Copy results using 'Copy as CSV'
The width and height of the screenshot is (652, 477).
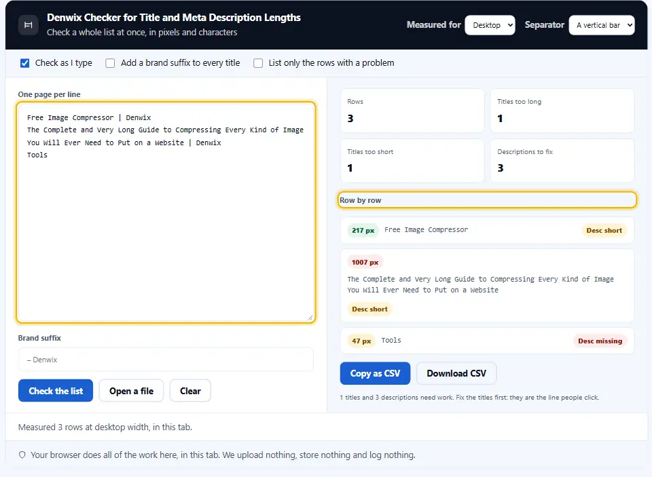(375, 373)
